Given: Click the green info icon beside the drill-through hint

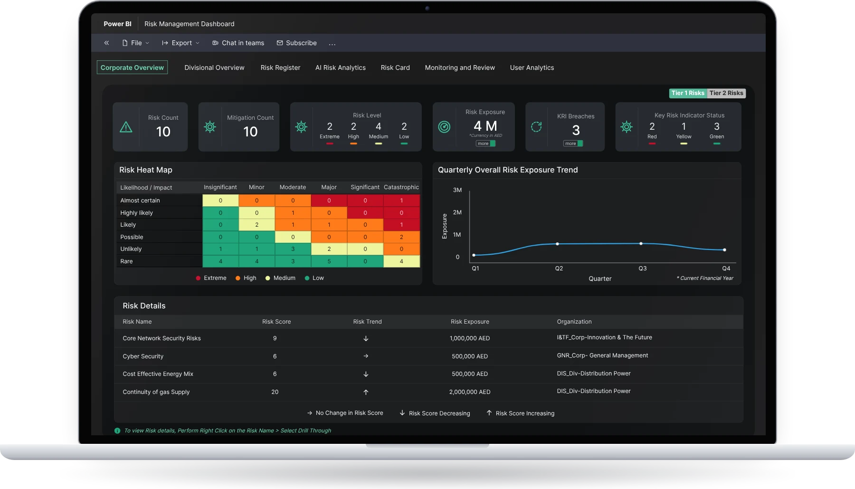Looking at the screenshot, I should click(117, 431).
